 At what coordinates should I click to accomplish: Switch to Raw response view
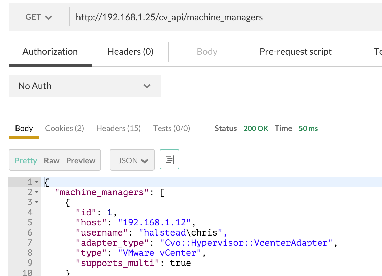click(x=52, y=161)
